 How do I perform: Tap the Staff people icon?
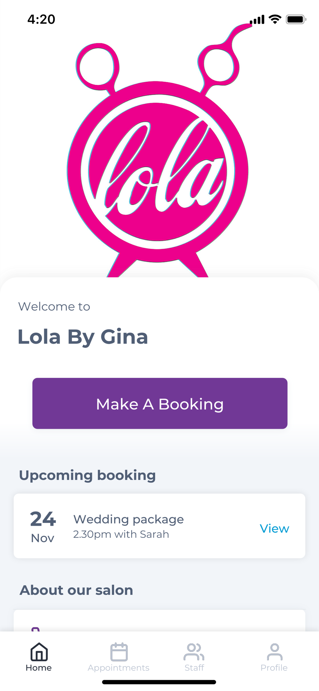point(194,652)
